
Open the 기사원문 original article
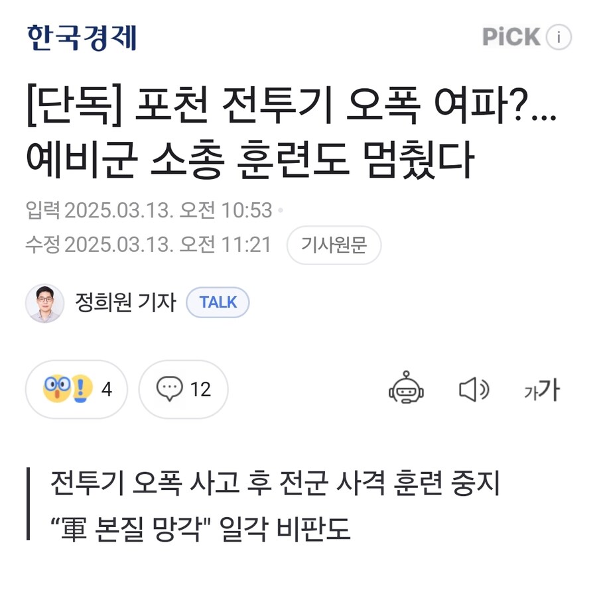335,245
